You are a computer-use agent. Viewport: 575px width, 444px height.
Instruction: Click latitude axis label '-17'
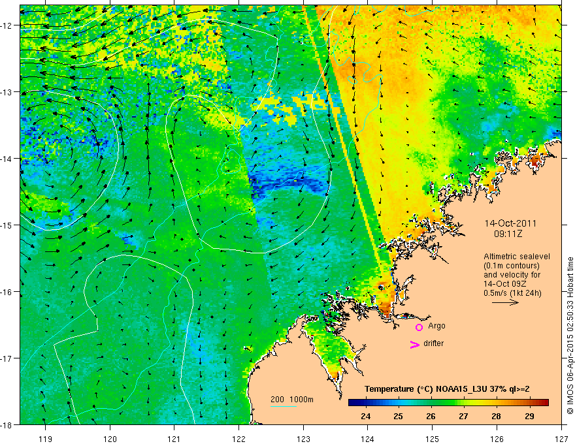pos(7,358)
